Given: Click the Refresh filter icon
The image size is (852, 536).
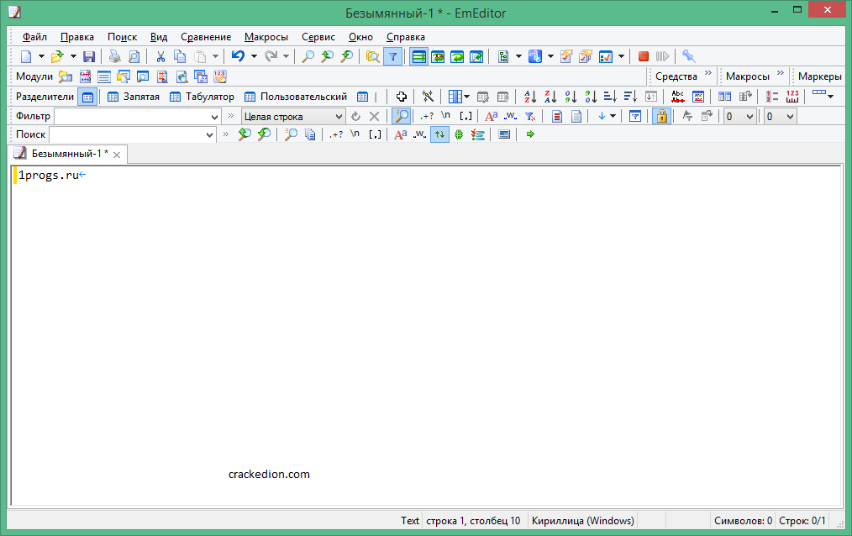Looking at the screenshot, I should click(355, 116).
